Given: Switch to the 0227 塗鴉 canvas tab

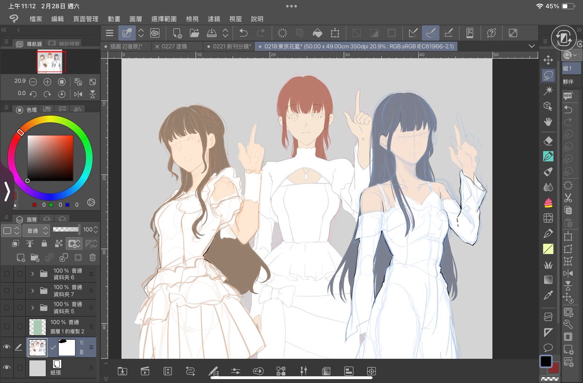Looking at the screenshot, I should click(x=174, y=46).
